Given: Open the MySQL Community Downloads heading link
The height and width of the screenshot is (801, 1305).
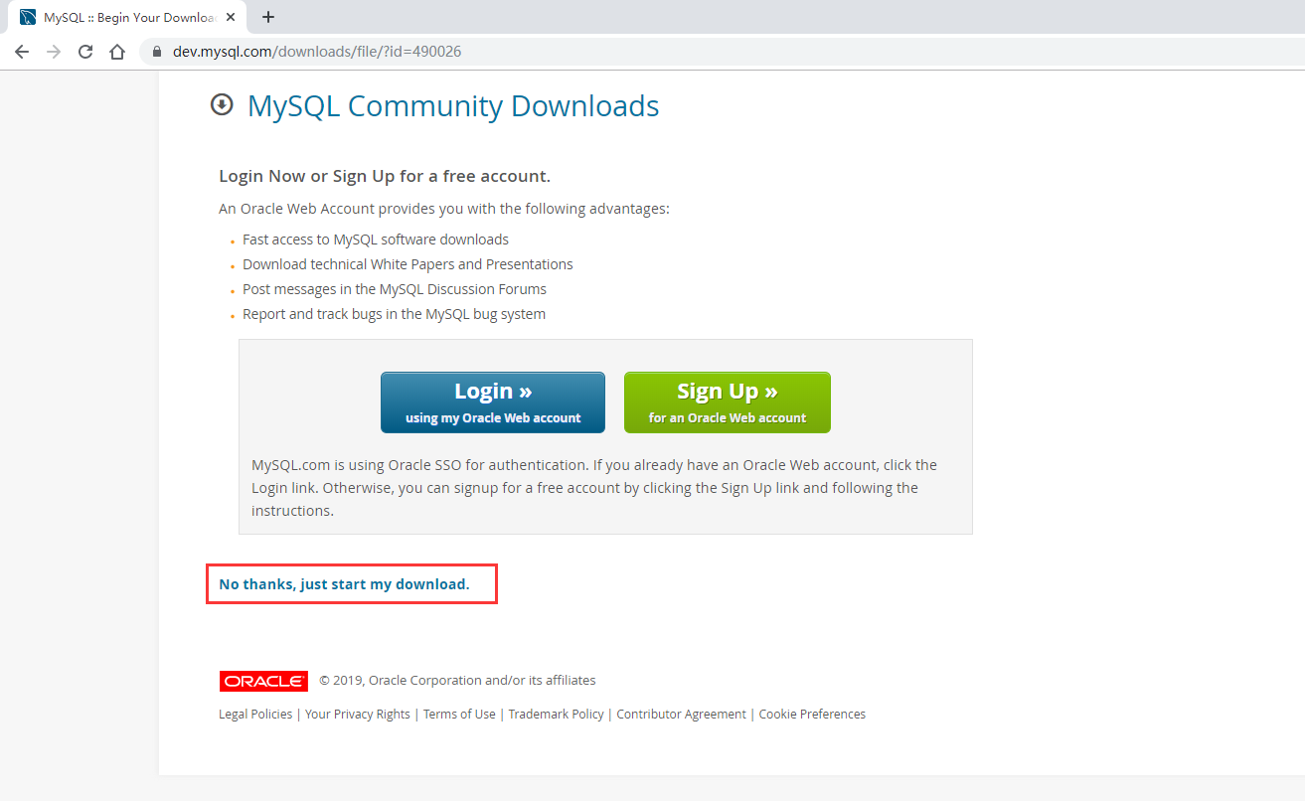Looking at the screenshot, I should click(453, 105).
